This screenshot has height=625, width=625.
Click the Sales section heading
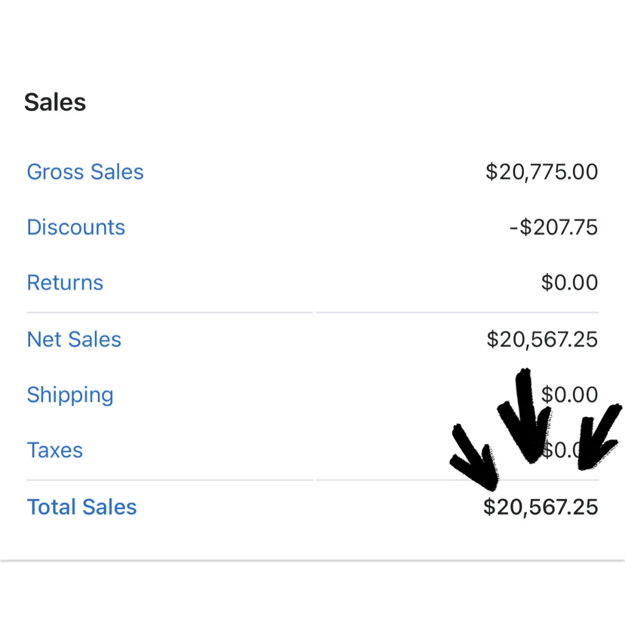point(55,102)
